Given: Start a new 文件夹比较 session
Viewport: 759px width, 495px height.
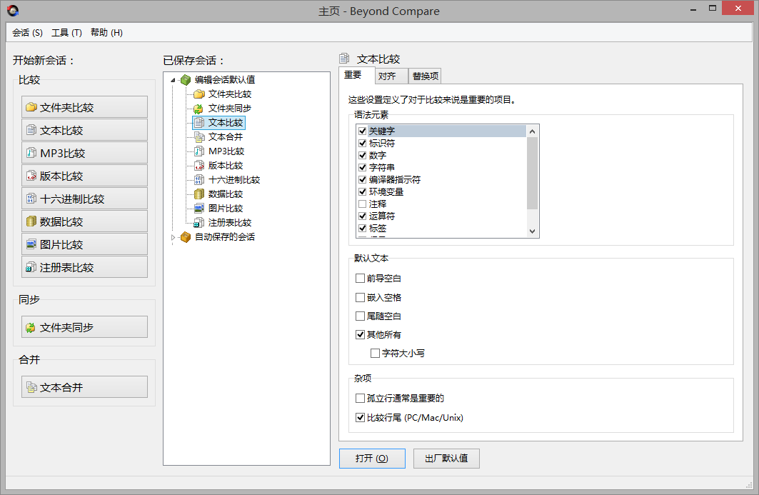Looking at the screenshot, I should click(84, 108).
